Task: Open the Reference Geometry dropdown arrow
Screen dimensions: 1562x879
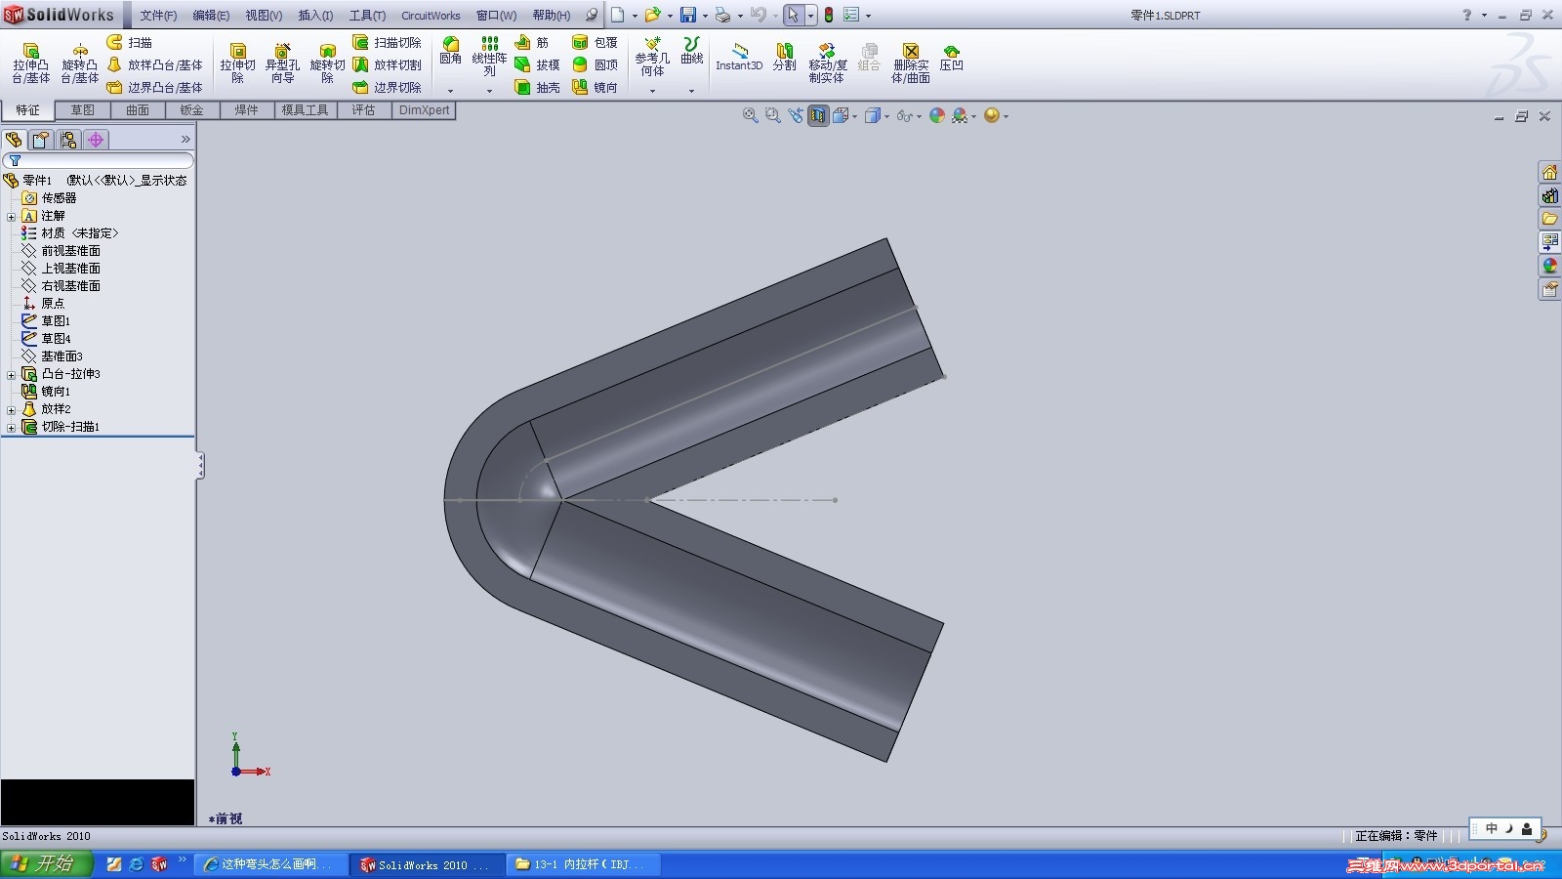Action: click(x=652, y=91)
